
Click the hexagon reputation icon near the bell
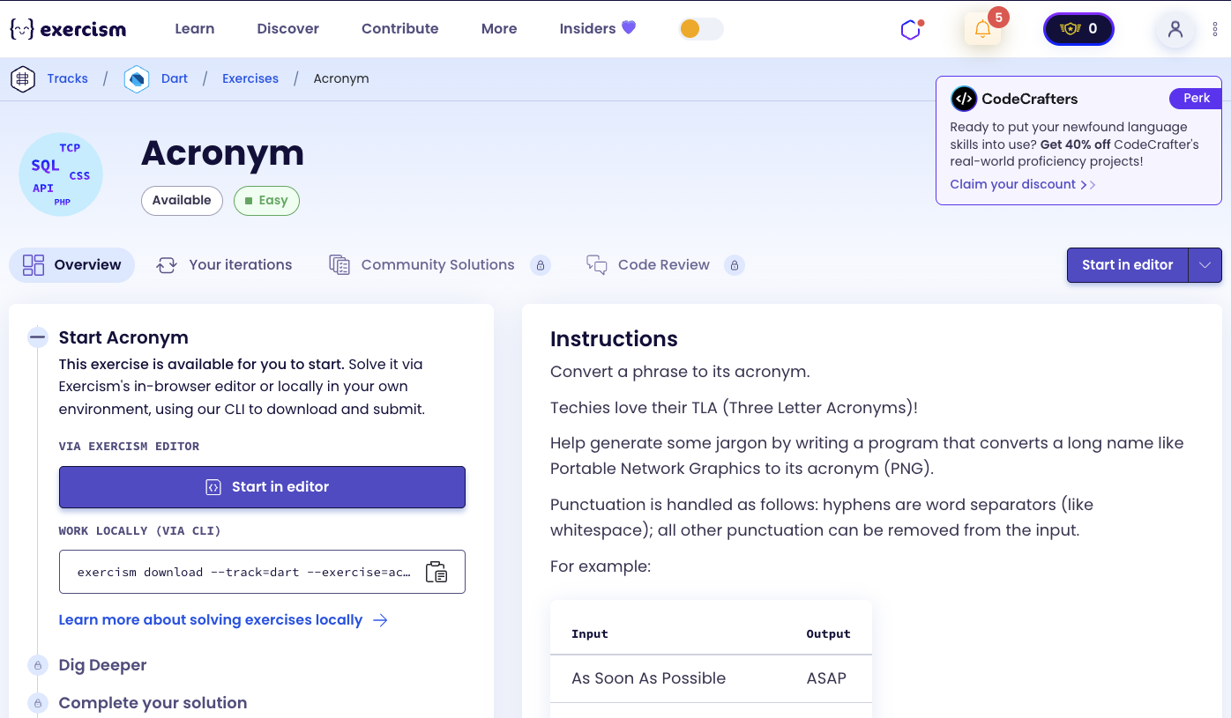pos(910,29)
